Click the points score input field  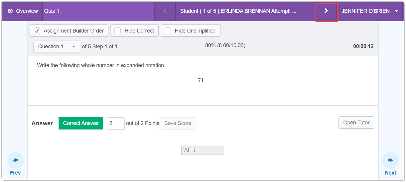coord(115,123)
